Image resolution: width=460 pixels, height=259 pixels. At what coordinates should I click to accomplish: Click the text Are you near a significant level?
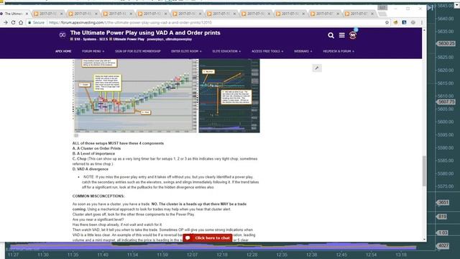click(98, 219)
